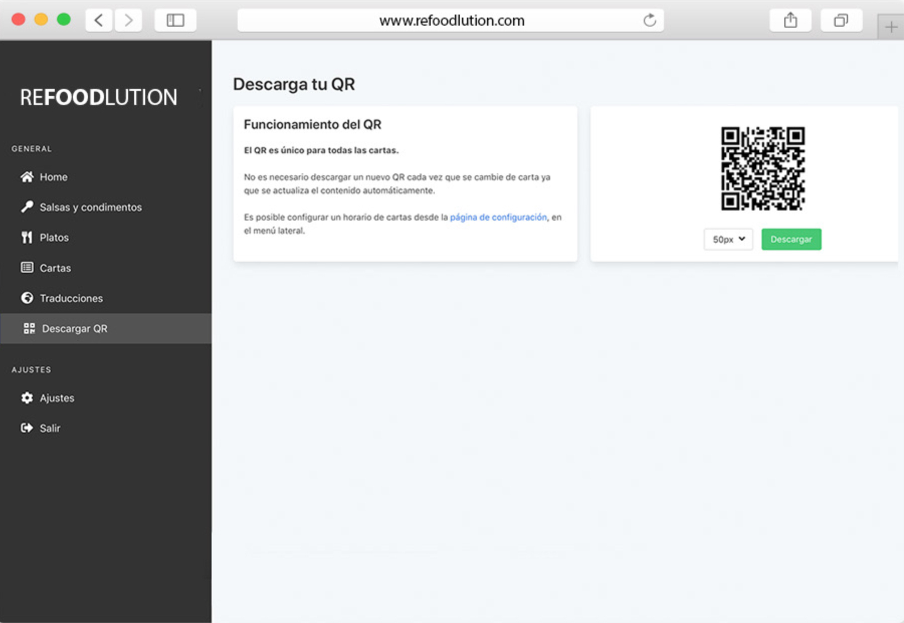Go back with browser back arrow

pos(99,20)
